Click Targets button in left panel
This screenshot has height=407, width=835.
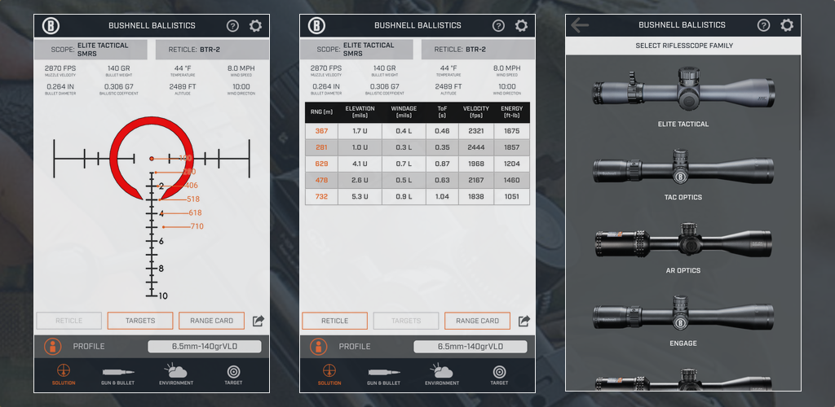point(140,321)
